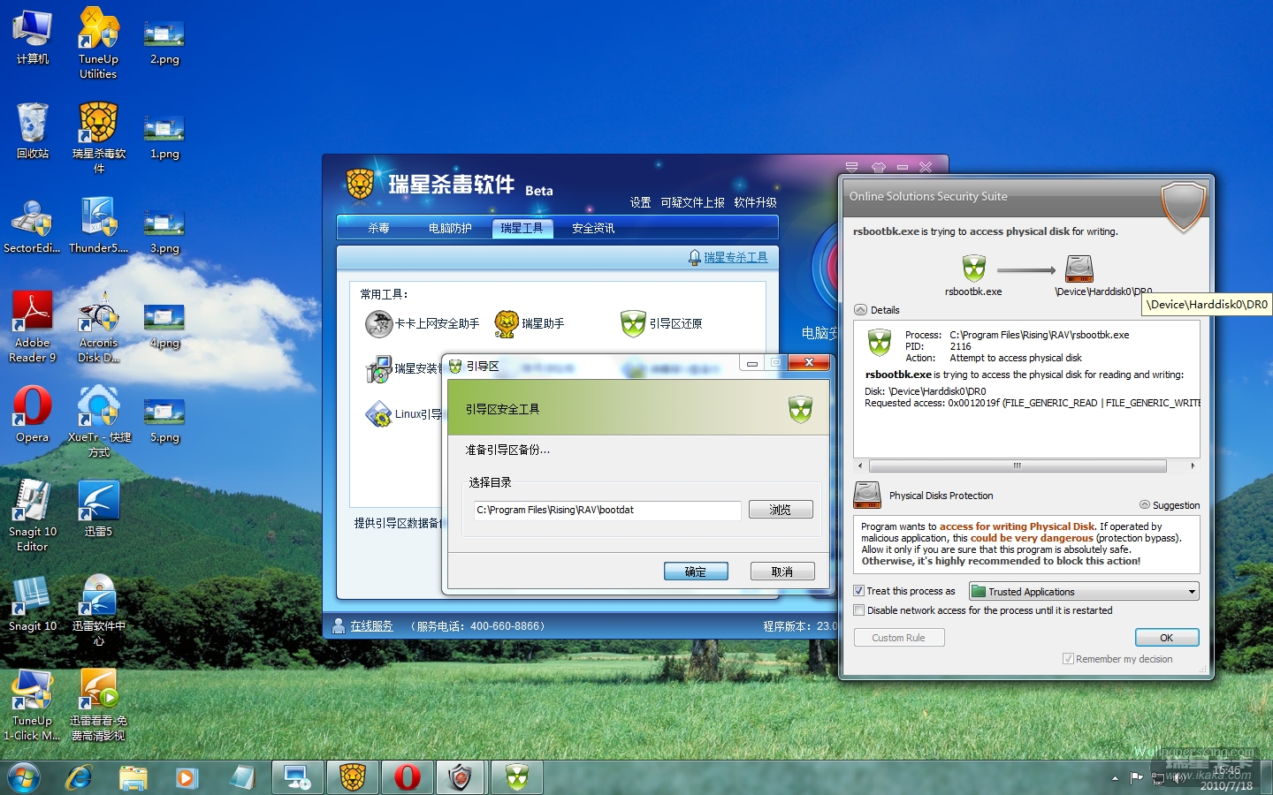Switch to the green shield boot tool taskbar button
The width and height of the screenshot is (1273, 795).
point(516,777)
